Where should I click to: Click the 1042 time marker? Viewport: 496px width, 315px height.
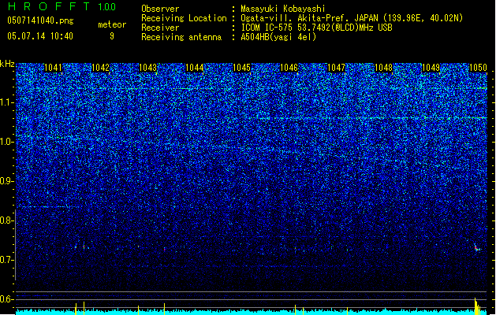[x=100, y=68]
